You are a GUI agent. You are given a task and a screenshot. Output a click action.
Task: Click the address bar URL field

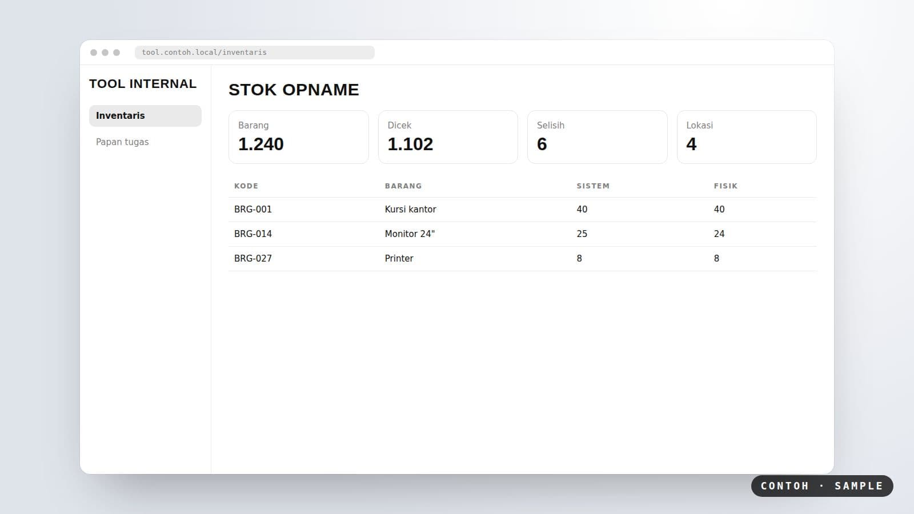[x=255, y=53]
